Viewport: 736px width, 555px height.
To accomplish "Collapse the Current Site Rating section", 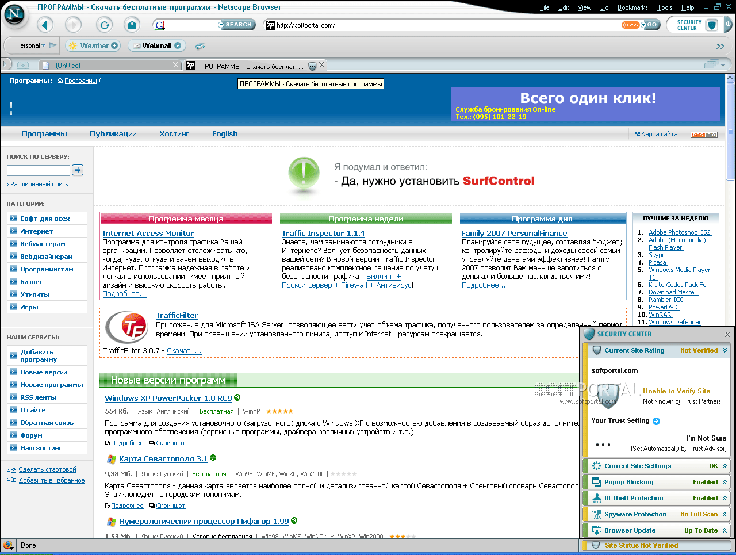I will tap(724, 350).
